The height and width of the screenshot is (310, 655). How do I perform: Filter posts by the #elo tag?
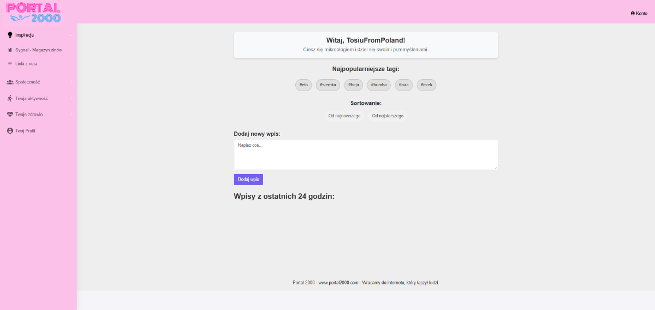[303, 85]
